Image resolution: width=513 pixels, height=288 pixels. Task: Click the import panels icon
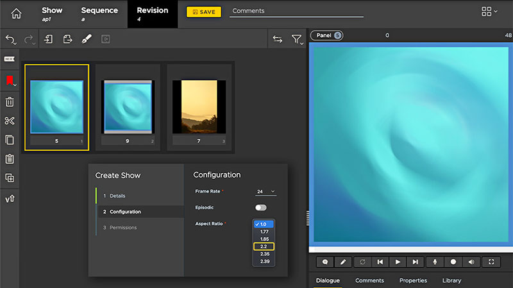point(49,39)
